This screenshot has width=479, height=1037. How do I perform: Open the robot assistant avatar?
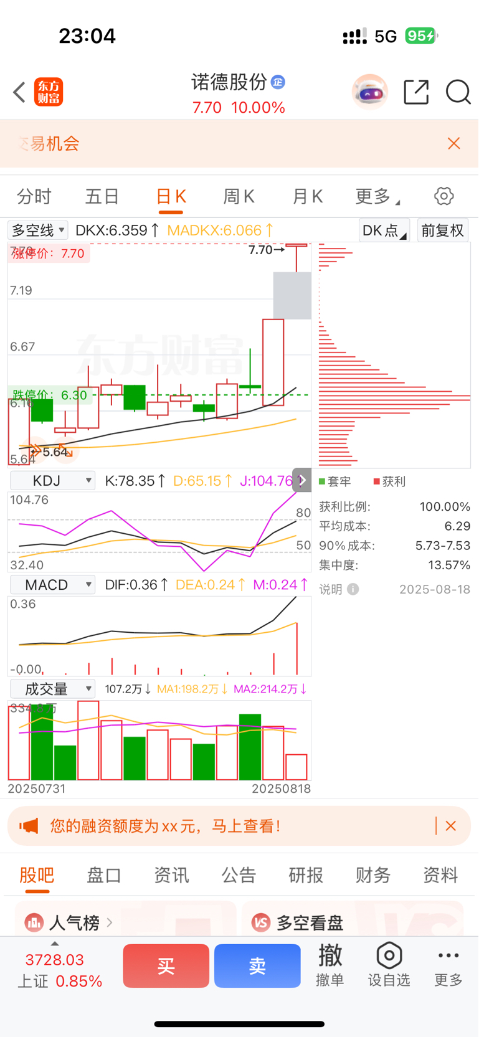coord(370,92)
